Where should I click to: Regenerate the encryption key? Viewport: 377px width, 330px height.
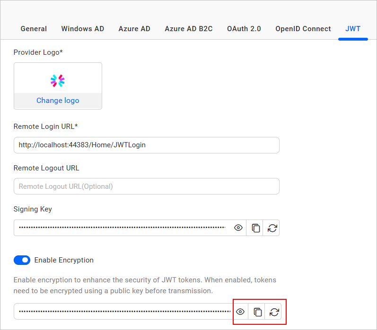[x=274, y=312]
